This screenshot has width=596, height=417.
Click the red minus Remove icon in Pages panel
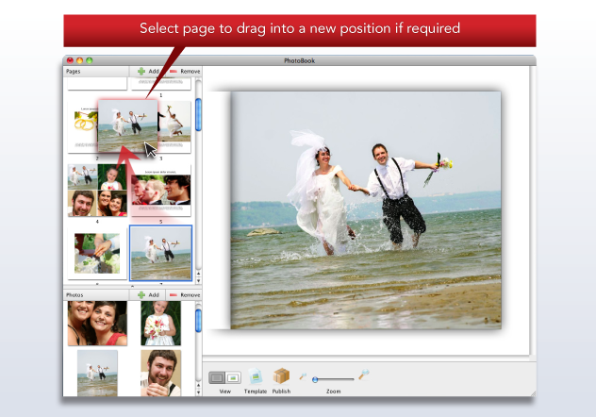click(173, 71)
